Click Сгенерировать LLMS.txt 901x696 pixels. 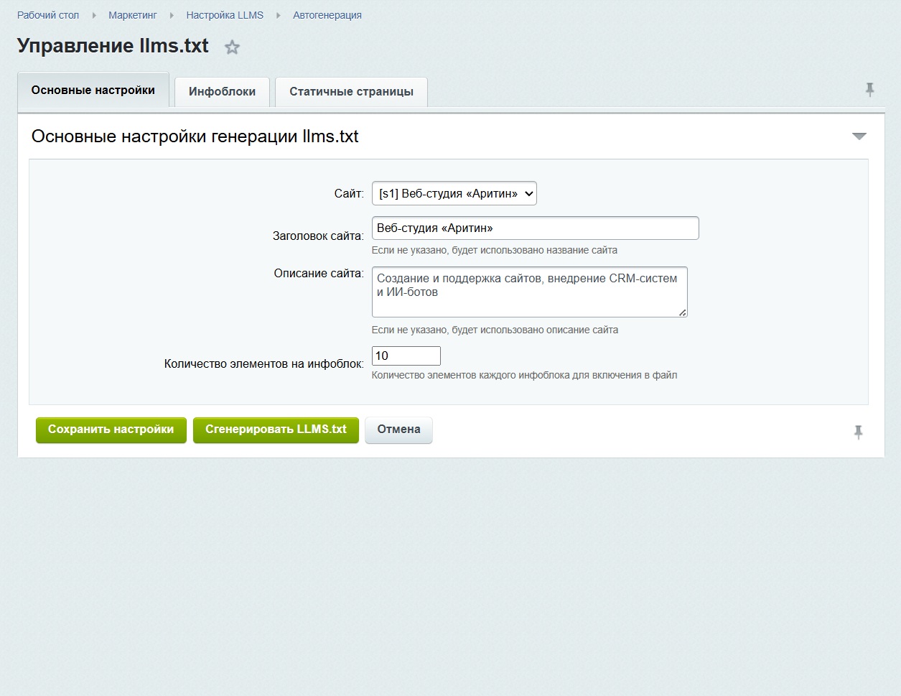tap(276, 430)
